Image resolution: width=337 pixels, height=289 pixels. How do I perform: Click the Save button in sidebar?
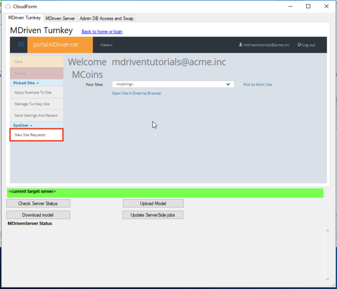[x=37, y=62]
